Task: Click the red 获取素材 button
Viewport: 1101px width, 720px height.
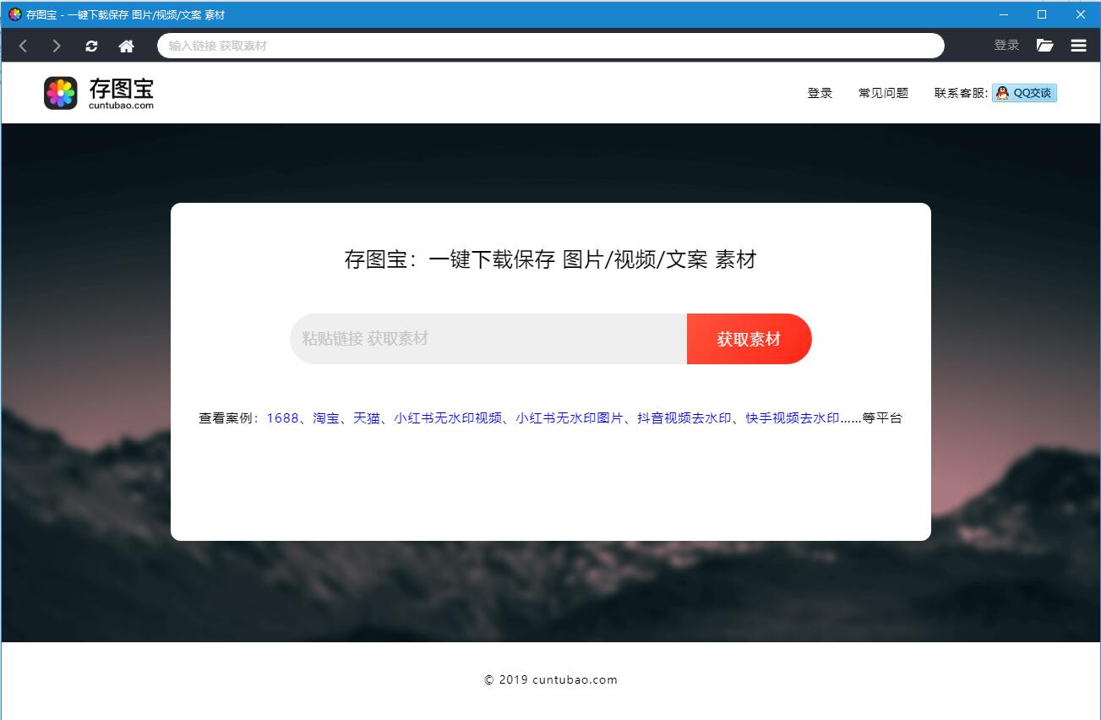Action: [x=749, y=339]
